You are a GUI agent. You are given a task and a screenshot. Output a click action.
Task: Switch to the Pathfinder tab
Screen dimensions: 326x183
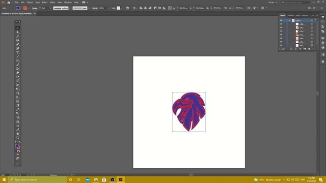point(305,16)
